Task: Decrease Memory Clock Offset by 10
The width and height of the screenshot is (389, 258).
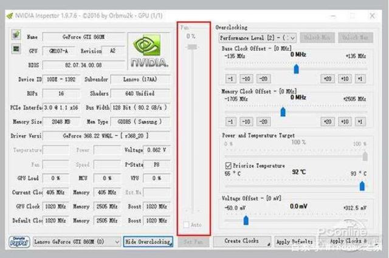Action: coord(246,121)
